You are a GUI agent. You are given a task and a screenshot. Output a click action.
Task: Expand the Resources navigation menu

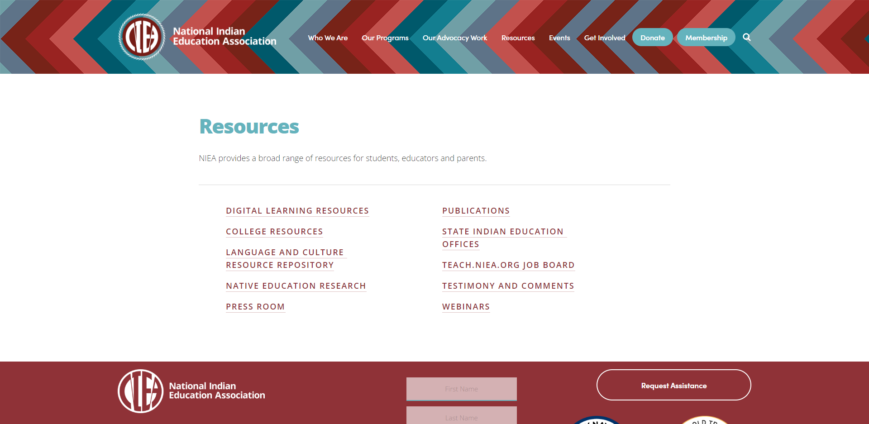(518, 38)
